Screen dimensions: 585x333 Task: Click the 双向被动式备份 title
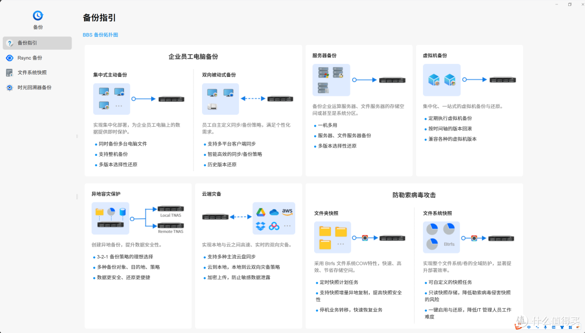point(219,75)
